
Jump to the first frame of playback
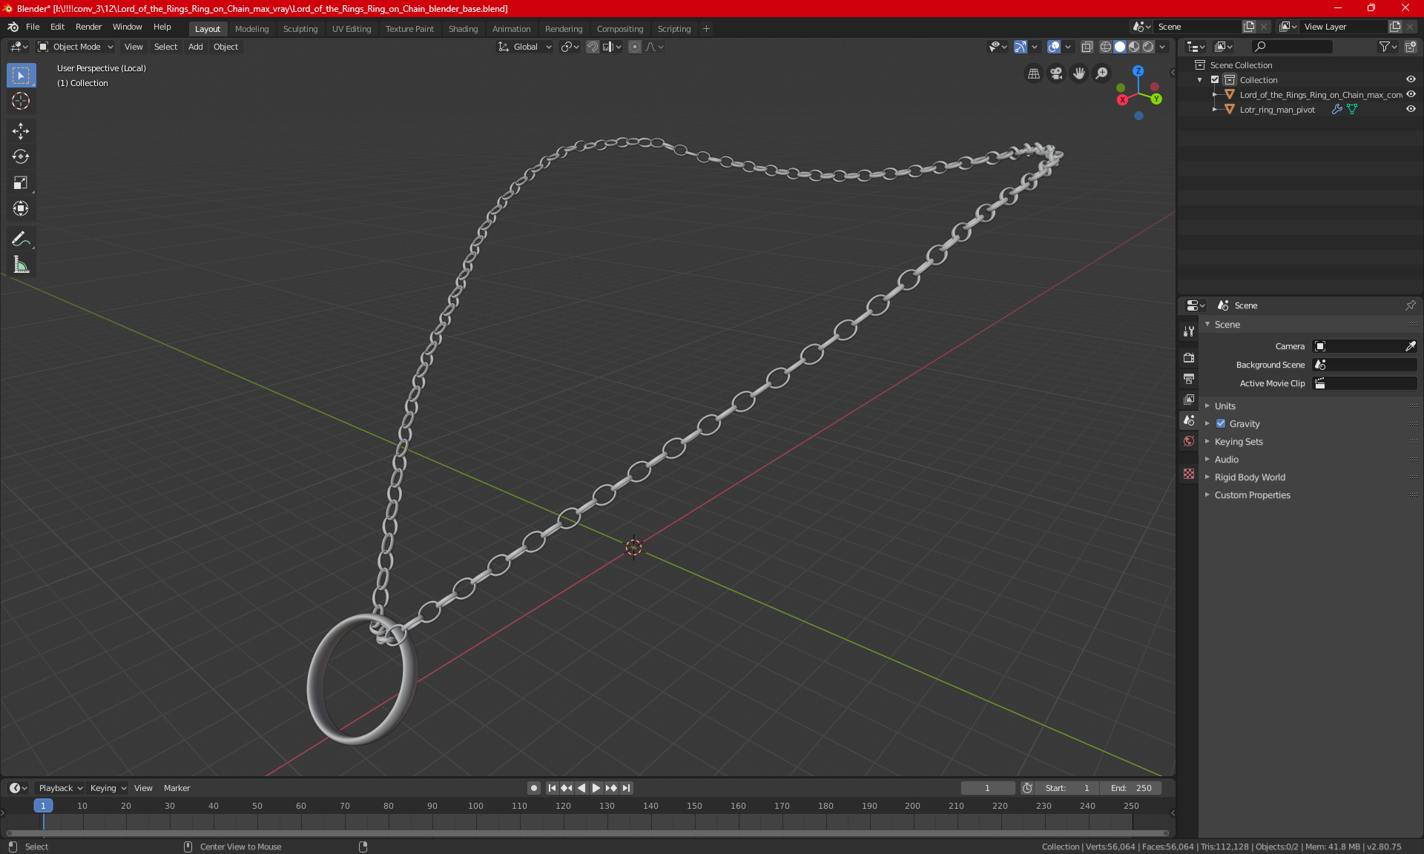[x=552, y=788]
